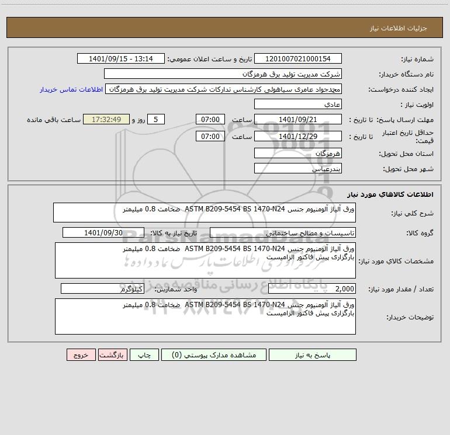Click label استان محل تحویل
The height and width of the screenshot is (435, 450).
tap(406, 154)
